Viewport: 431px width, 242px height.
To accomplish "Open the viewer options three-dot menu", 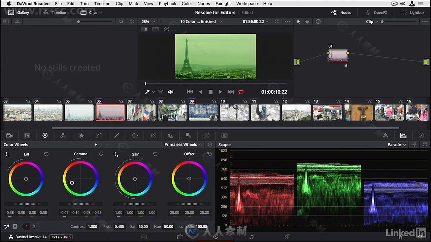I will [288, 21].
